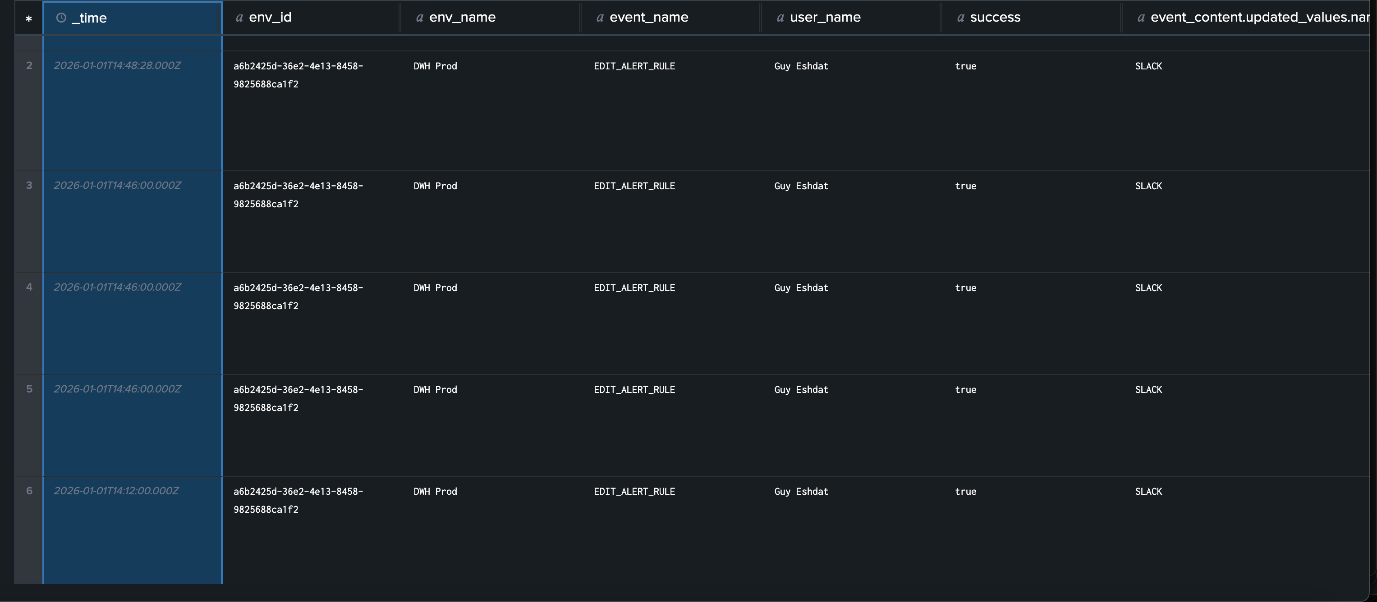Click timestamp 2026-01-01T14:12:00.000Z cell
The width and height of the screenshot is (1377, 602).
point(116,490)
